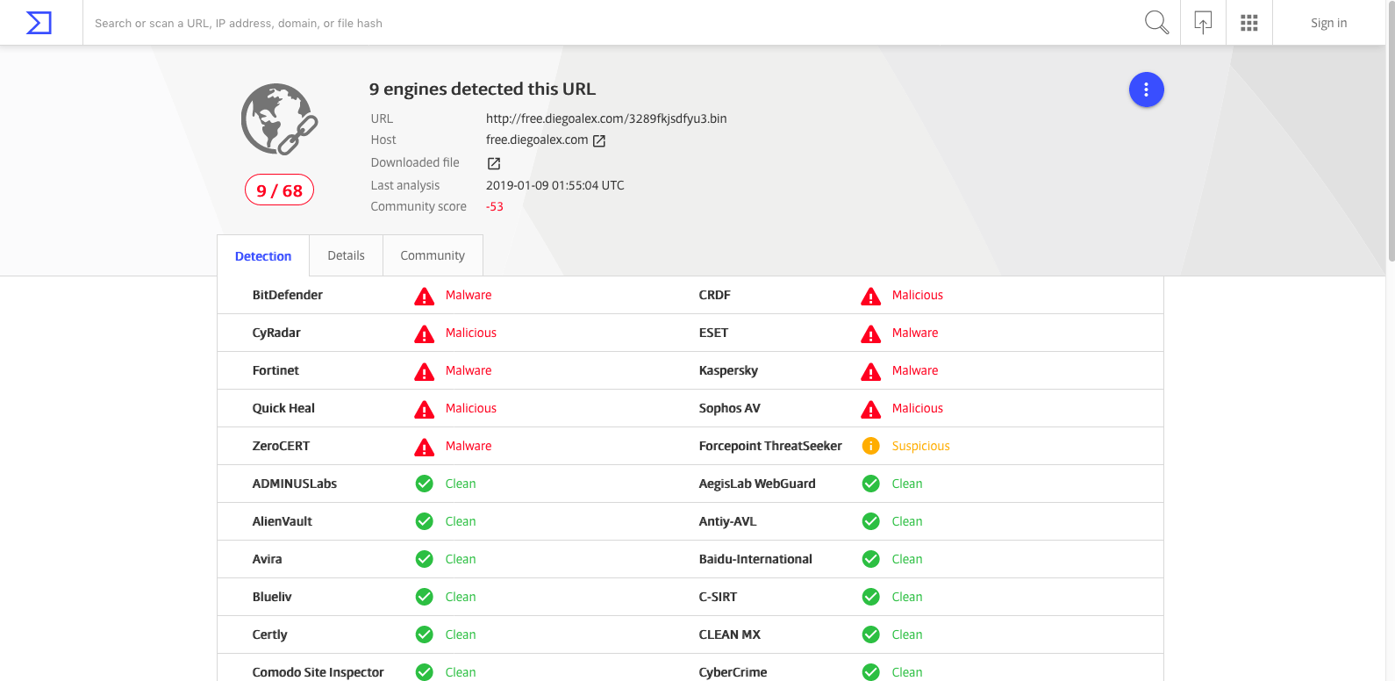Screen dimensions: 1395x681
Task: Click the green check for Certly
Action: (425, 634)
